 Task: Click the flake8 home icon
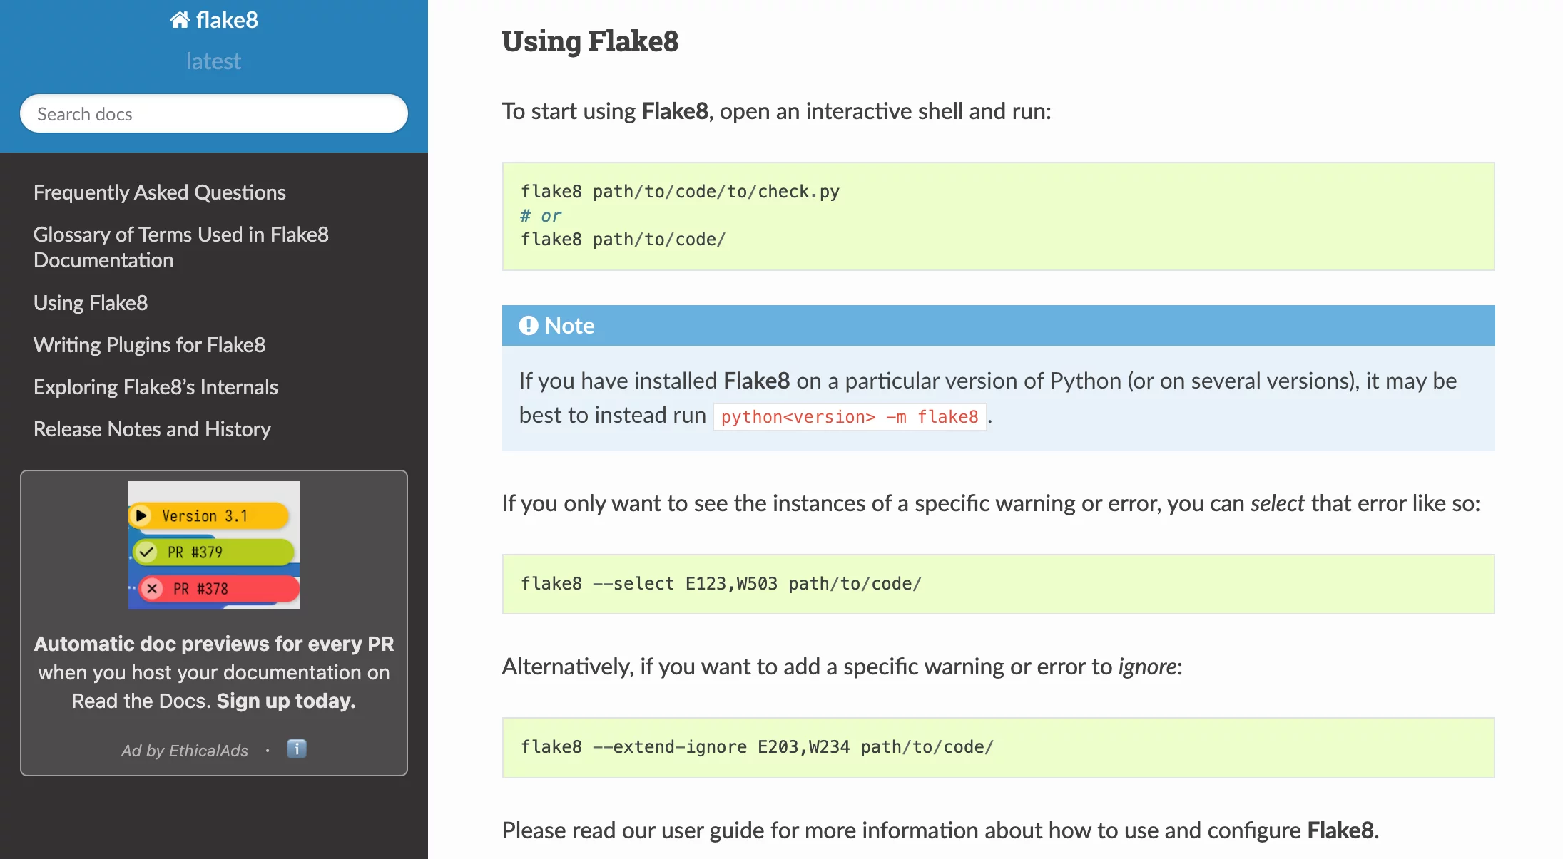click(179, 20)
